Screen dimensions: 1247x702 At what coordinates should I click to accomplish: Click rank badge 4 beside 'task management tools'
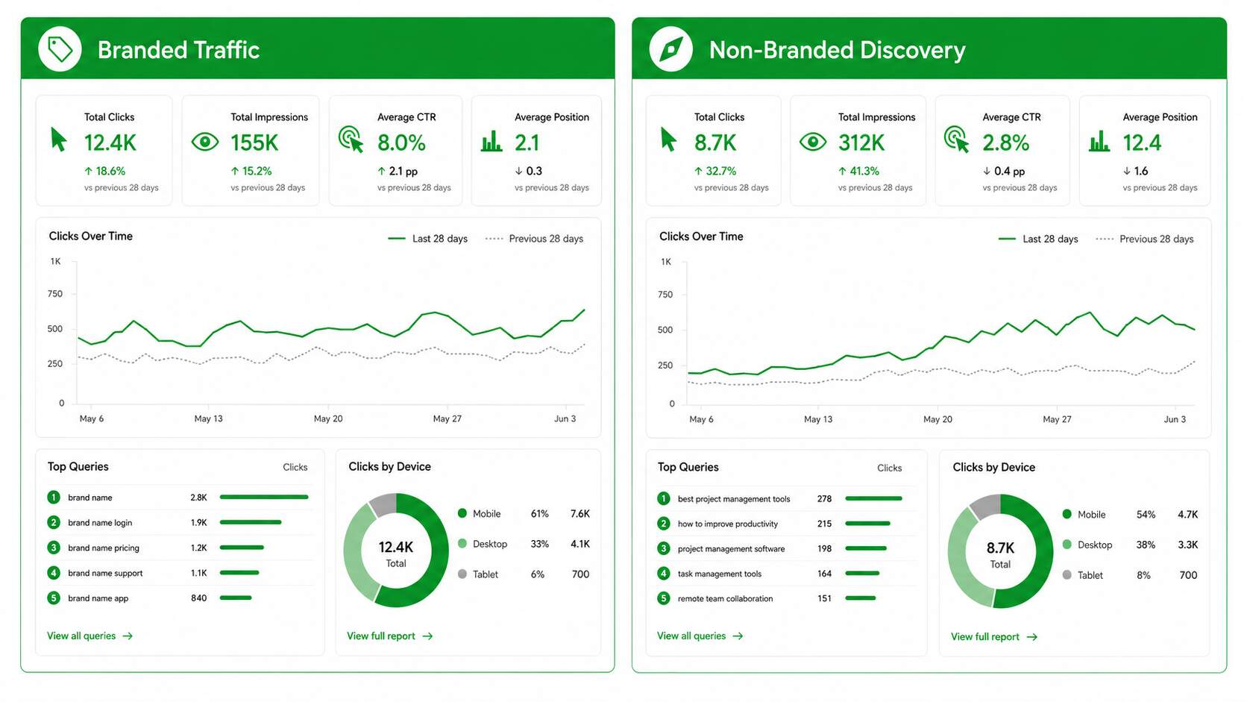(664, 574)
